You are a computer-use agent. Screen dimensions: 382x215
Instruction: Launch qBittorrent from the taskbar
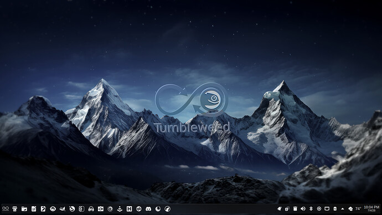(139, 209)
